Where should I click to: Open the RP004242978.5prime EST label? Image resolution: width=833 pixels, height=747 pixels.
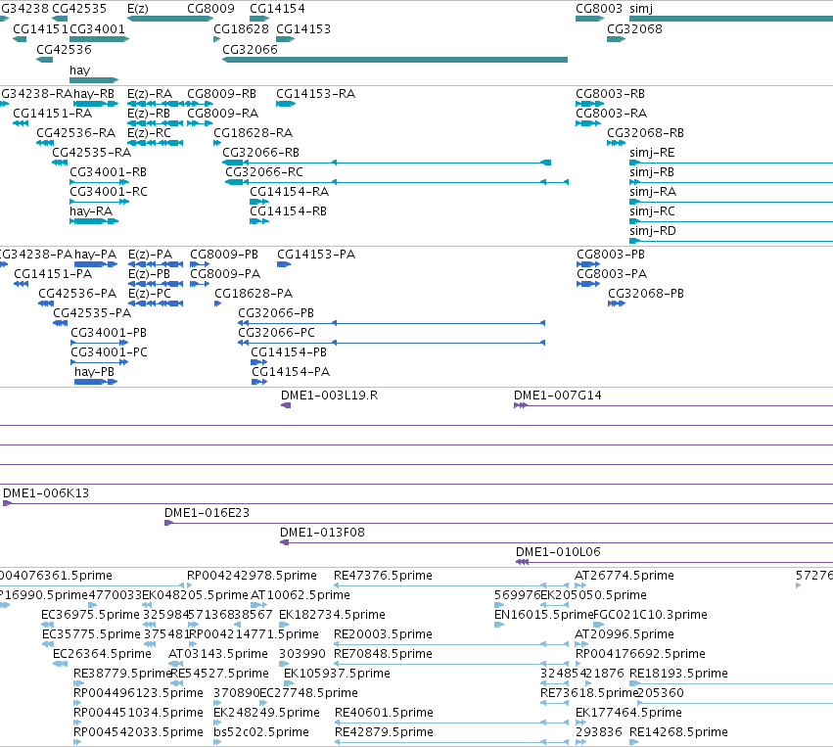(x=252, y=576)
